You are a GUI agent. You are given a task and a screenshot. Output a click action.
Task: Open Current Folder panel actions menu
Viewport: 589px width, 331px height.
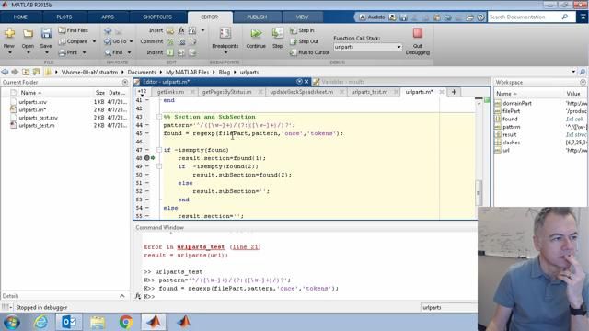[x=125, y=82]
